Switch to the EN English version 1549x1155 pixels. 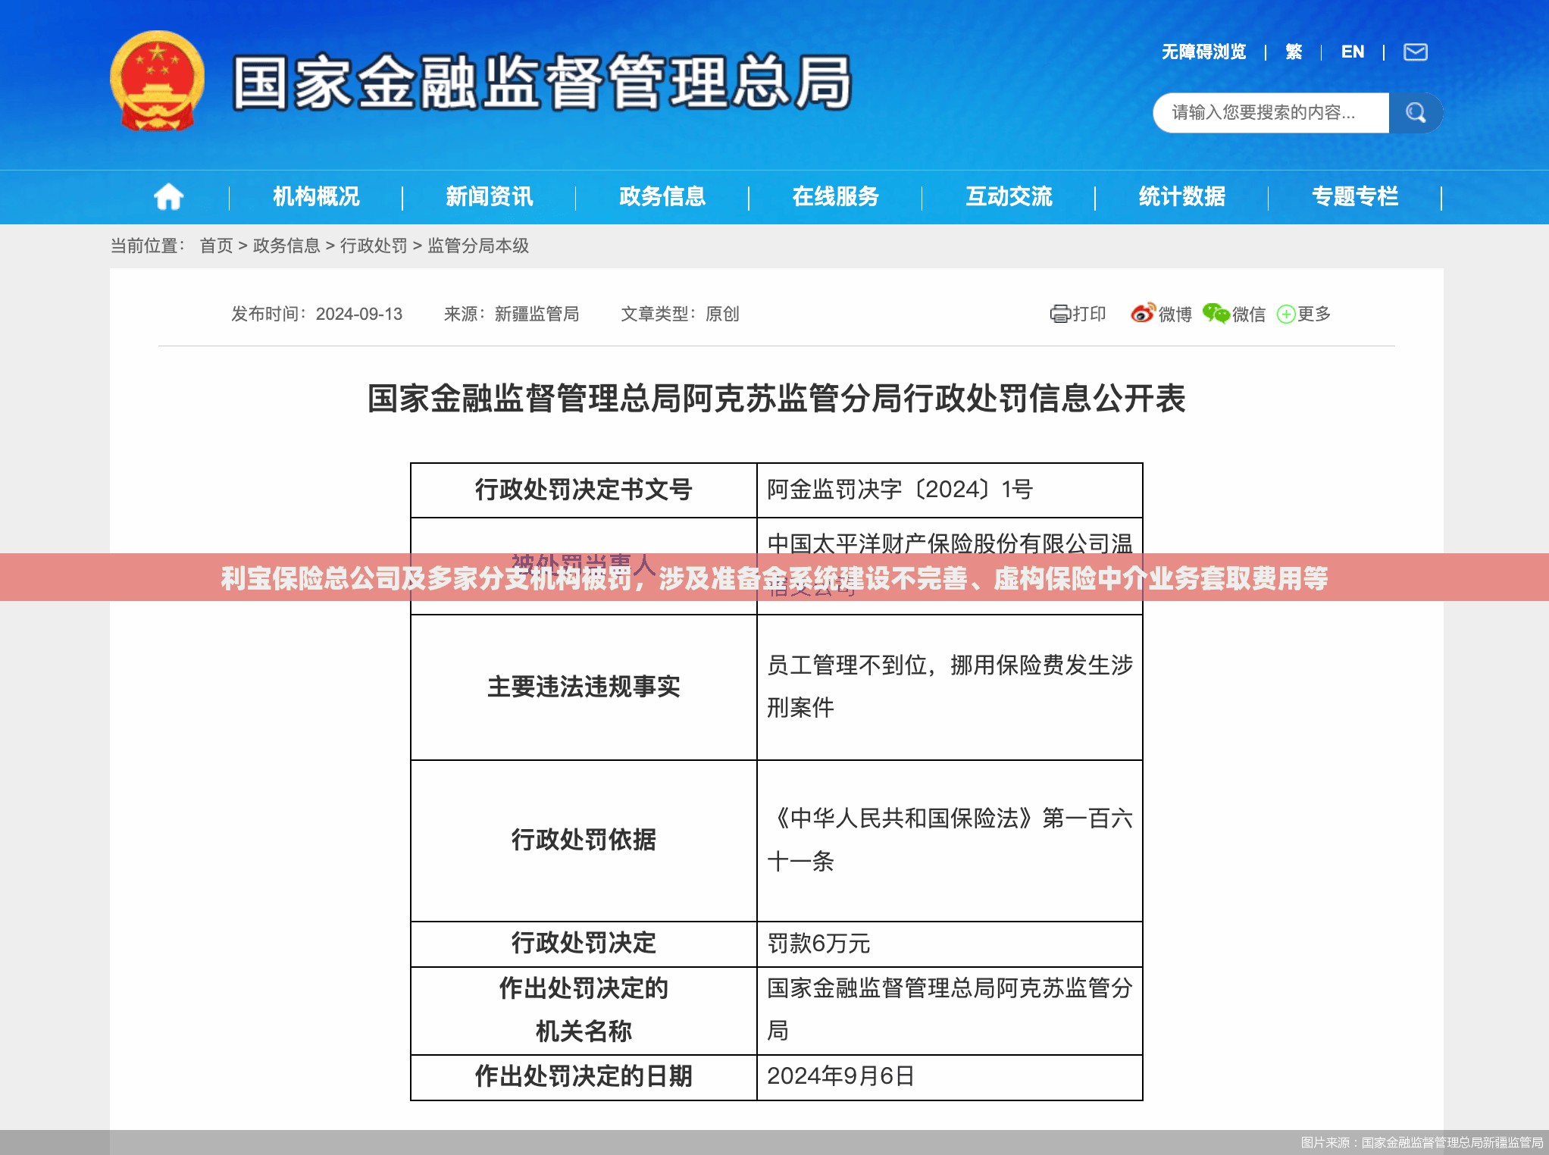coord(1353,52)
